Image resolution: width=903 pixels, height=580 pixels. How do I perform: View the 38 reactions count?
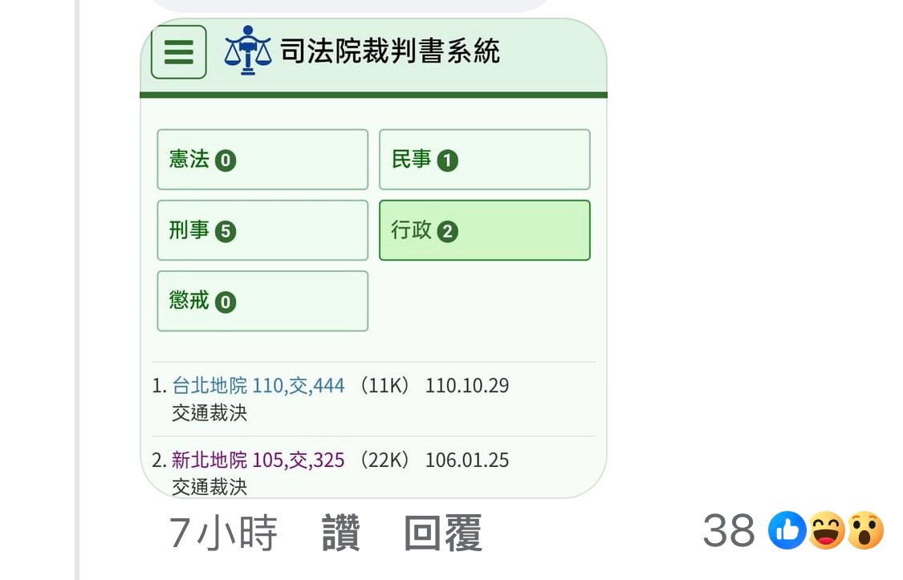pyautogui.click(x=729, y=531)
